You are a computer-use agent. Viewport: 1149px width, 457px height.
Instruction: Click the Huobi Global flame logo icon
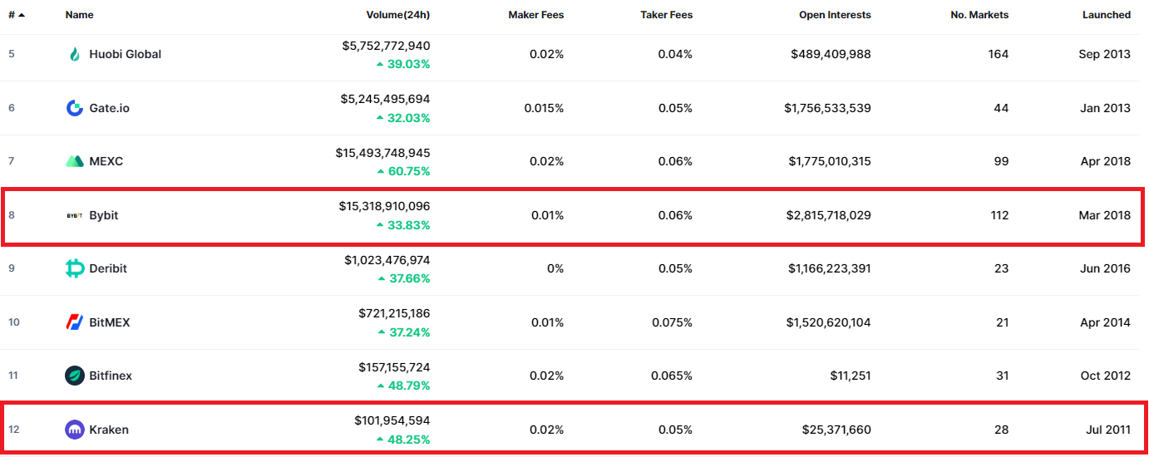point(75,54)
